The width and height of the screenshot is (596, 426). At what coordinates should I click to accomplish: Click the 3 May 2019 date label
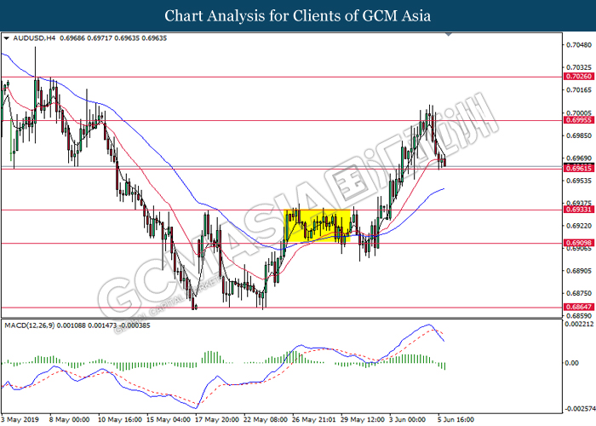pos(20,419)
